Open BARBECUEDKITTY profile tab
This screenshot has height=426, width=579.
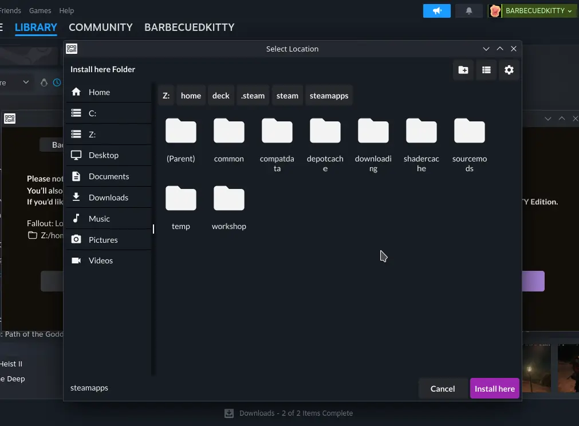pos(190,27)
